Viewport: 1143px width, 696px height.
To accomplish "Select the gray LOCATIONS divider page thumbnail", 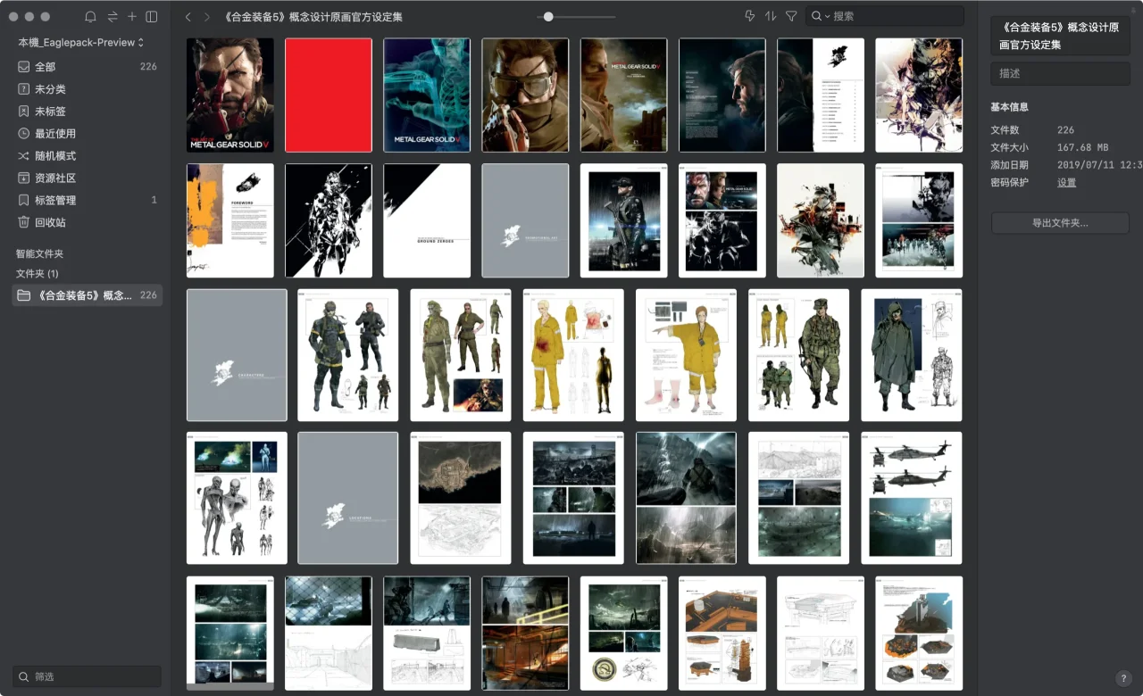I will tap(348, 498).
